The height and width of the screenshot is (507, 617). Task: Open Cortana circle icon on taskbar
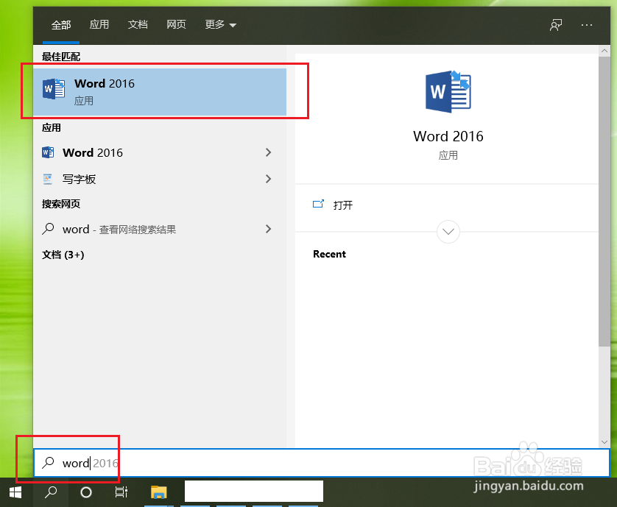(86, 492)
